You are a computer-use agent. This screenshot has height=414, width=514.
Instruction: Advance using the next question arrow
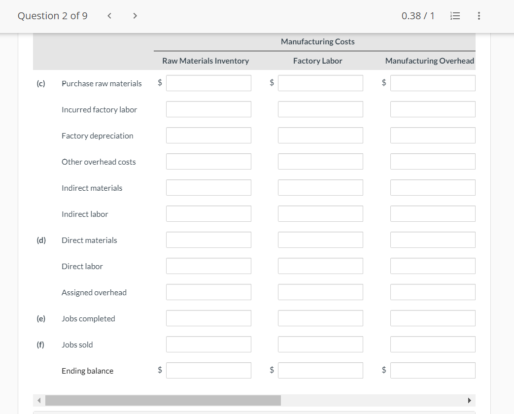(135, 15)
